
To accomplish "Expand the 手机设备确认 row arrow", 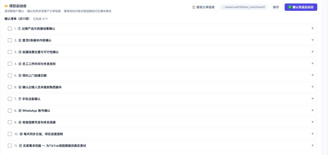I will click(x=313, y=99).
